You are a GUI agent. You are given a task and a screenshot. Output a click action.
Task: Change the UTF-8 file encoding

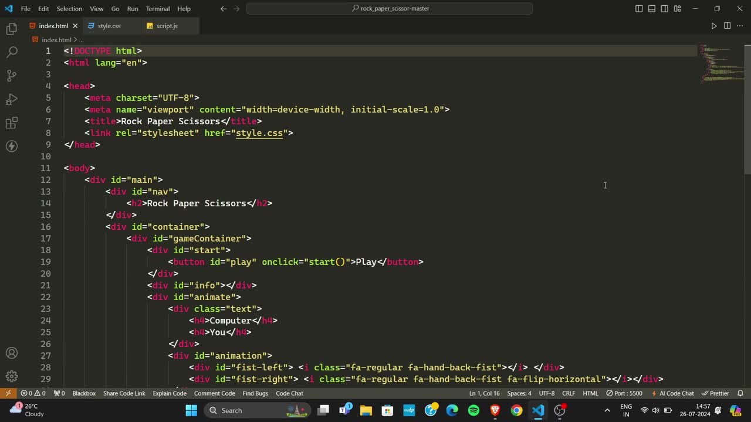(547, 393)
